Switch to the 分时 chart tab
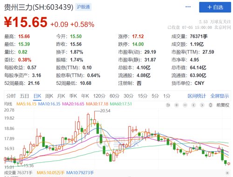 [11, 96]
